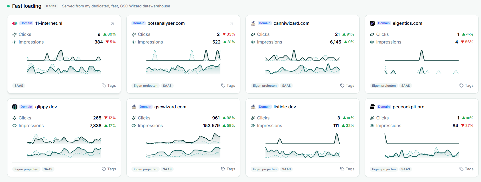Click the SAAS tag on 11-internet.nl card
The image size is (481, 182).
pyautogui.click(x=19, y=86)
